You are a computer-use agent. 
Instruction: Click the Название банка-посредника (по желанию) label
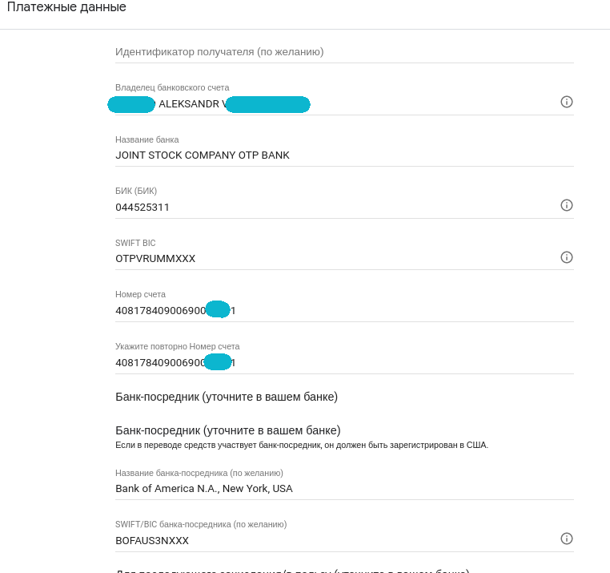pos(199,474)
